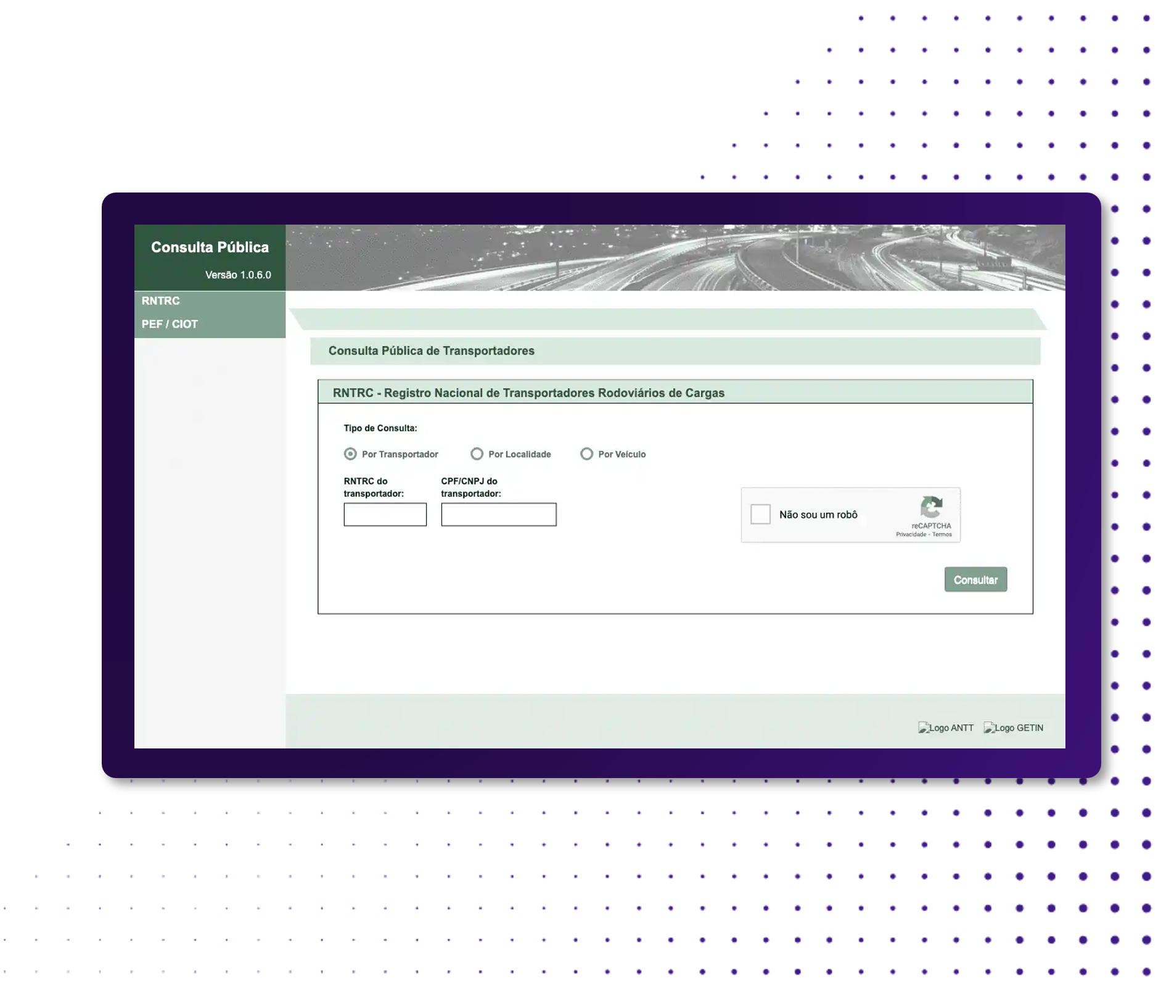Click the Logo ANTT image in footer
This screenshot has height=986, width=1161.
click(945, 727)
